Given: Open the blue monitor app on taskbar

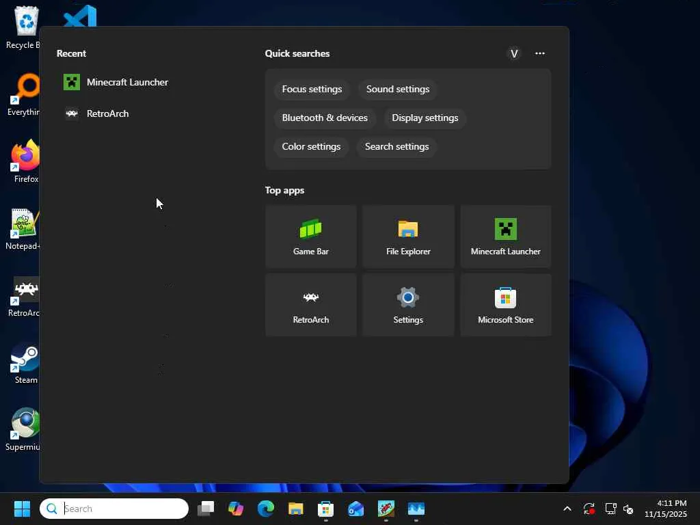Looking at the screenshot, I should [416, 509].
